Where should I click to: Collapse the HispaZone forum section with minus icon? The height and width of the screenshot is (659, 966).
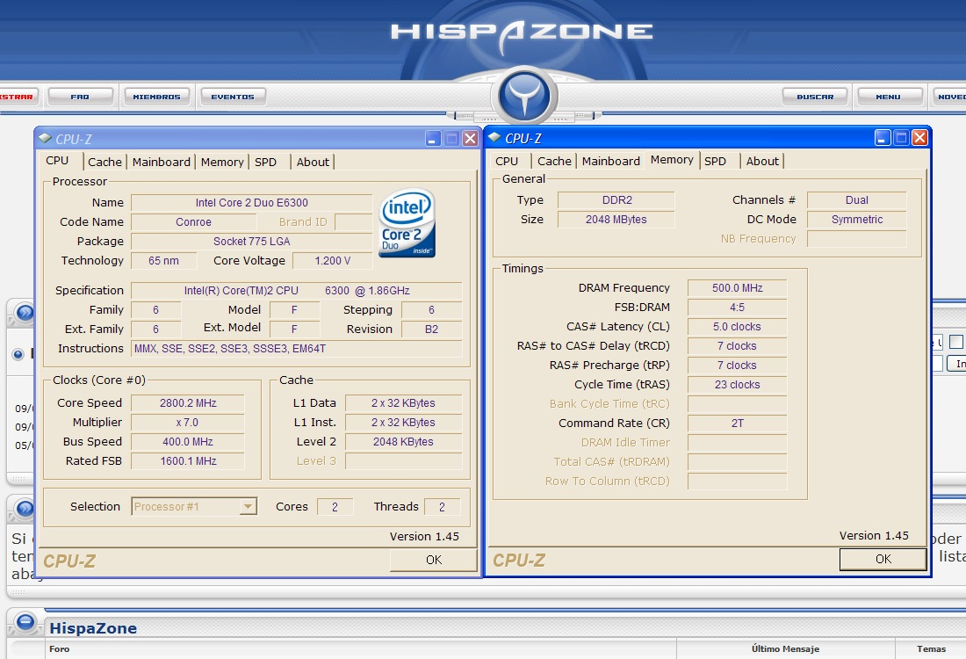(x=25, y=623)
